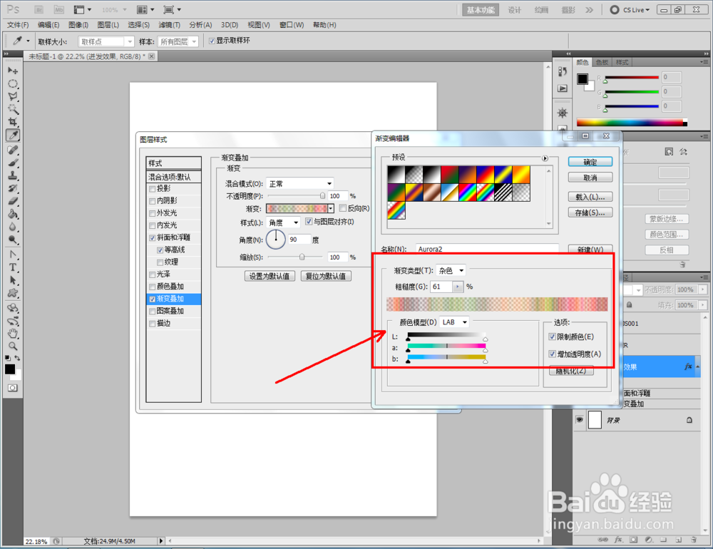
Task: Switch to the 色板 tab
Action: (x=602, y=62)
